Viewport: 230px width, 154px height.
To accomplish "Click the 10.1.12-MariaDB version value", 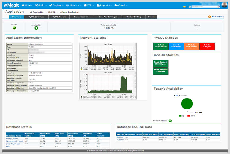I will [x=35, y=73].
